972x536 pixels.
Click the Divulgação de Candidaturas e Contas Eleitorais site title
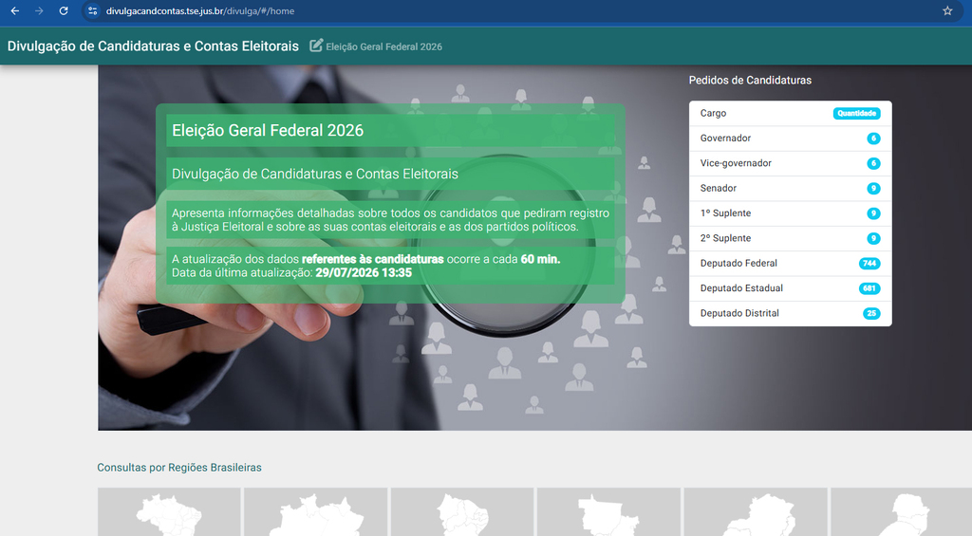[x=153, y=46]
